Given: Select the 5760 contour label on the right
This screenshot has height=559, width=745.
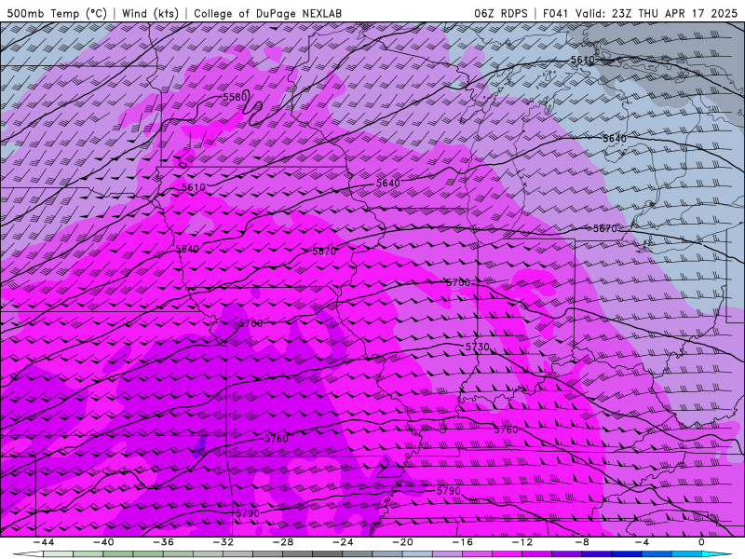Looking at the screenshot, I should 506,429.
